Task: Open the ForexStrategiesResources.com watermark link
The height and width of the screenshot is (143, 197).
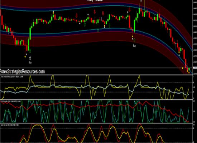Action: tap(22, 71)
